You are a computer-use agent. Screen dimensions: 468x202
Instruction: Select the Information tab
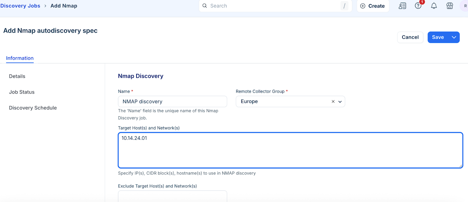[x=20, y=58]
